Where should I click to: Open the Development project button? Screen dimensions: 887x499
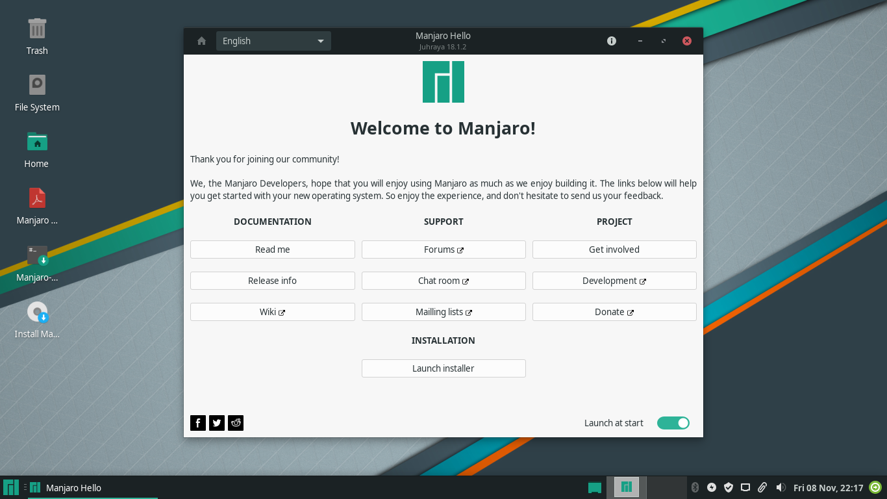point(614,281)
